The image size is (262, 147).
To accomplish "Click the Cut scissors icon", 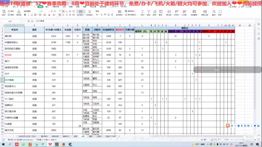I will tap(9, 11).
